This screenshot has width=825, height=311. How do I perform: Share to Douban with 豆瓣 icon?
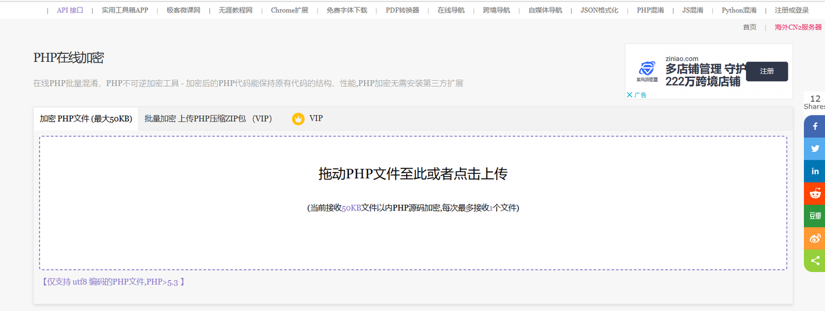pyautogui.click(x=815, y=216)
